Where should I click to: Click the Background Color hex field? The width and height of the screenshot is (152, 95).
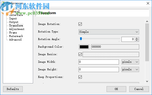click(x=115, y=47)
